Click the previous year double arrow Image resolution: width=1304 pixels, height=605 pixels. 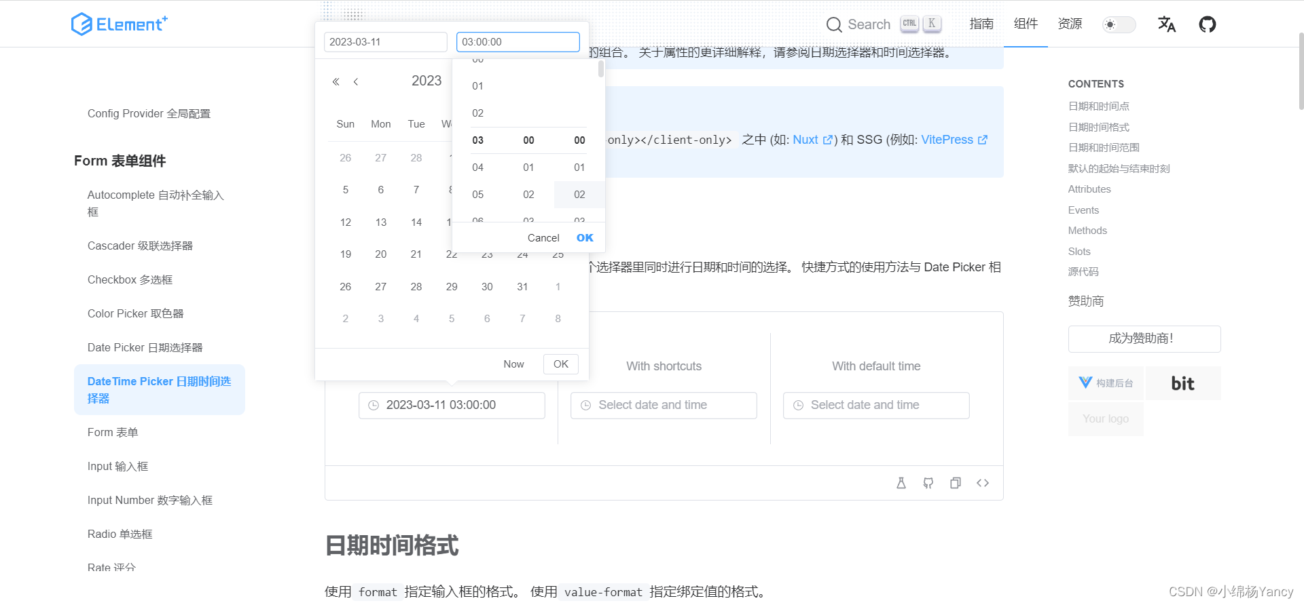(336, 81)
